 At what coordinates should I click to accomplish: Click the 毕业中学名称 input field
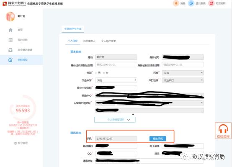pyautogui.click(x=116, y=88)
